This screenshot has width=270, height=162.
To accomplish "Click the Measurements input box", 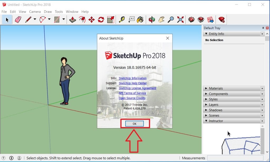I will coord(235,158).
